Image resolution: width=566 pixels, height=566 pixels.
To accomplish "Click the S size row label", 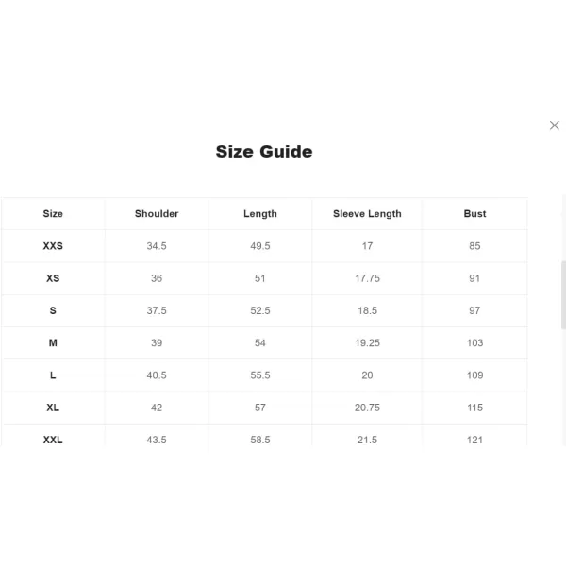I will (53, 310).
